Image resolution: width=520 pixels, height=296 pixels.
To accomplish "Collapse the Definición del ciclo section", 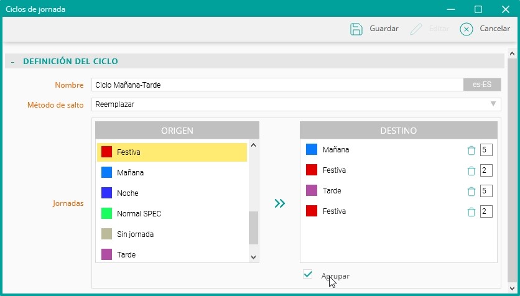I will (12, 62).
